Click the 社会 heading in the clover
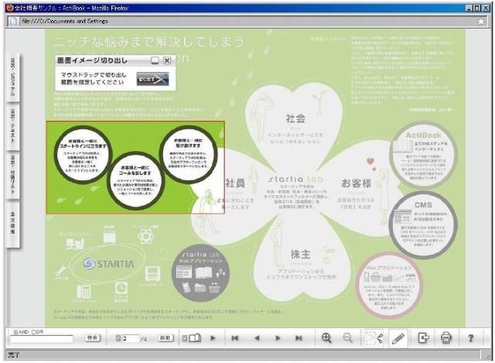Viewport: 495px width, 363px height. click(x=295, y=118)
